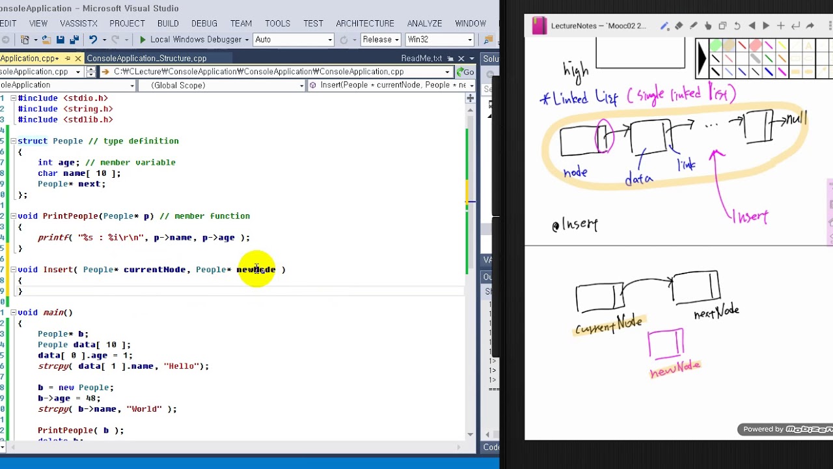Open the Insert function member dropdown
833x469 pixels.
471,85
